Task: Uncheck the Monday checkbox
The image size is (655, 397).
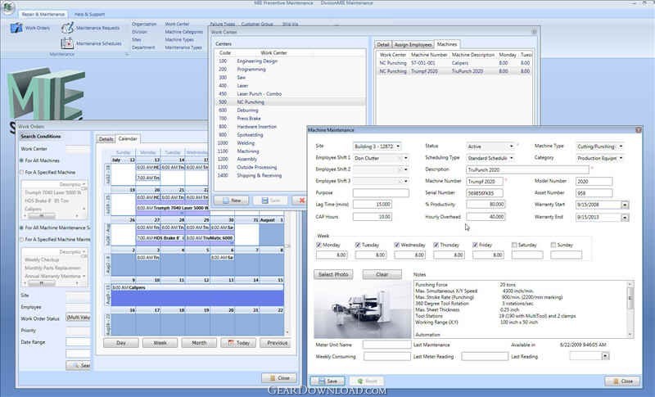Action: click(318, 245)
